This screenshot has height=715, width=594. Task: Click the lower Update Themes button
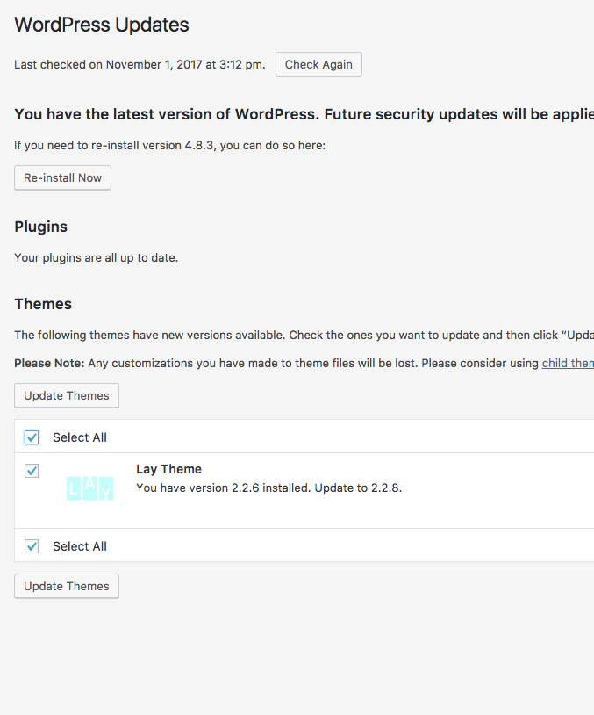point(67,586)
